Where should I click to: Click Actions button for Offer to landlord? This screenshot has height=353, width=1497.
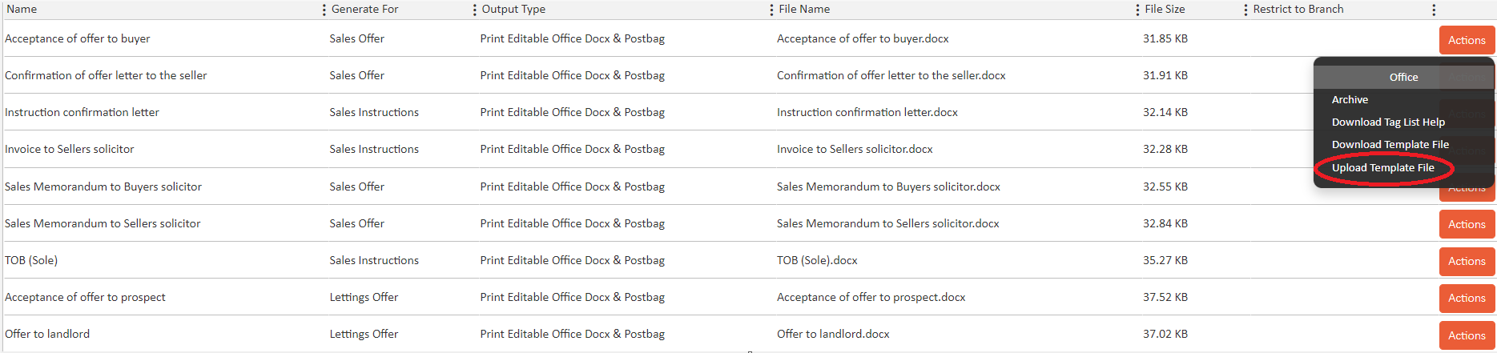1466,335
